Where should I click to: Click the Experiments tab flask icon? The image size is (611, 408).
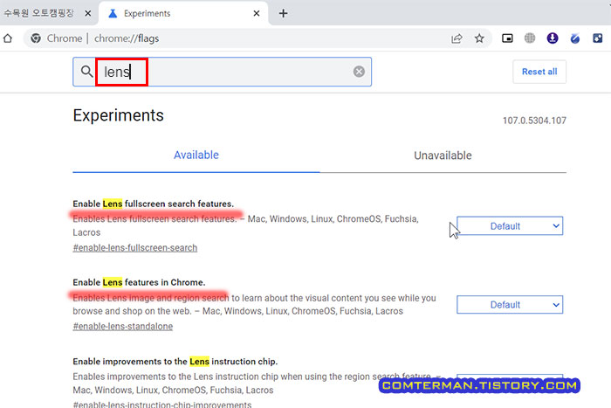pos(113,14)
